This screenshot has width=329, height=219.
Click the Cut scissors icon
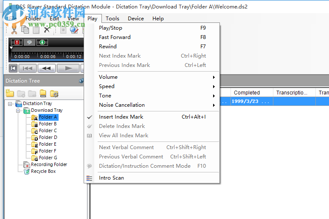click(x=14, y=30)
